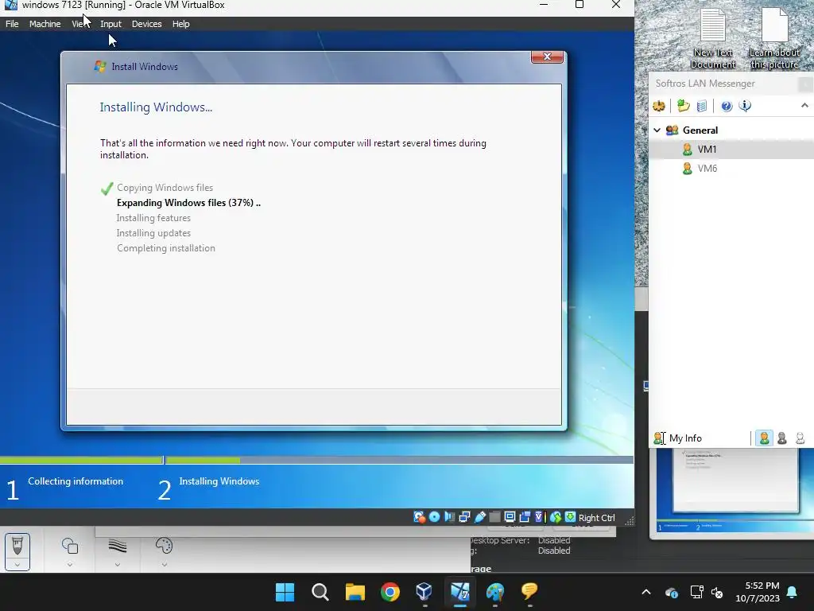Click the Shapes icon in Paint
The image size is (814, 611).
coord(70,546)
